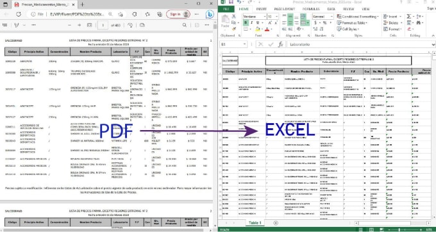
Task: Add this page to favorites in Edge
Action: click(121, 14)
